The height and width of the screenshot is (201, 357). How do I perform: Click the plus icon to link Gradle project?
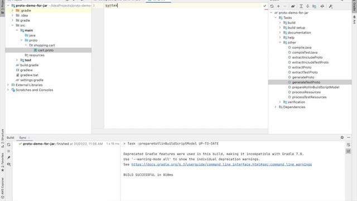(x=278, y=6)
